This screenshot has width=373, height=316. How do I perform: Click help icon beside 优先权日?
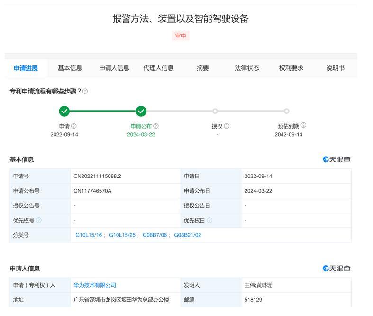click(209, 220)
